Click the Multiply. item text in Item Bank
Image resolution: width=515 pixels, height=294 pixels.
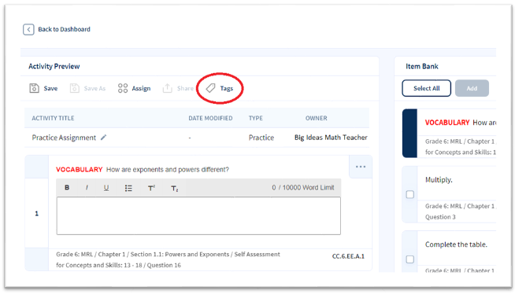click(x=439, y=179)
